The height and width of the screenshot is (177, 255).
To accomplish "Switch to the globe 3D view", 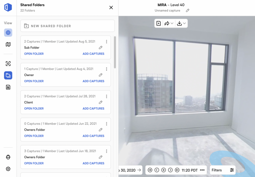I will (x=8, y=33).
